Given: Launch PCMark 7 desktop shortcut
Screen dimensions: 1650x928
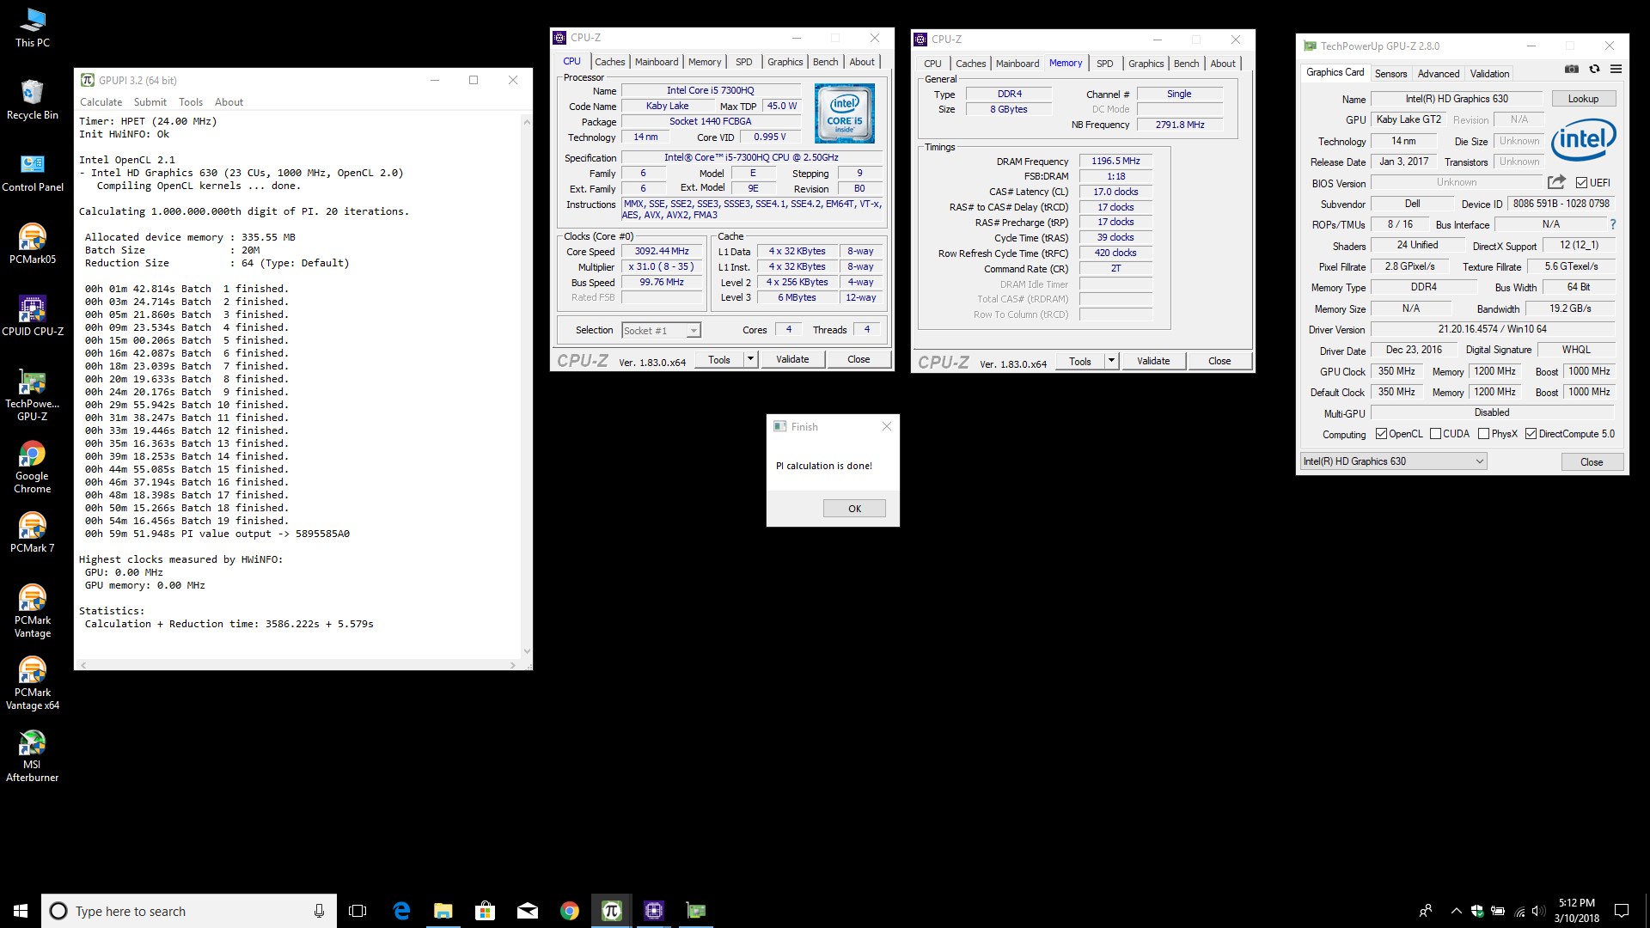Looking at the screenshot, I should tap(33, 533).
